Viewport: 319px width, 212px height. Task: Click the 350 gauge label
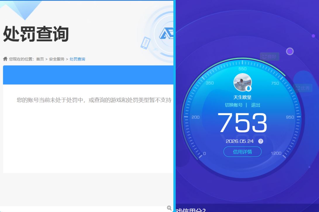point(210,83)
